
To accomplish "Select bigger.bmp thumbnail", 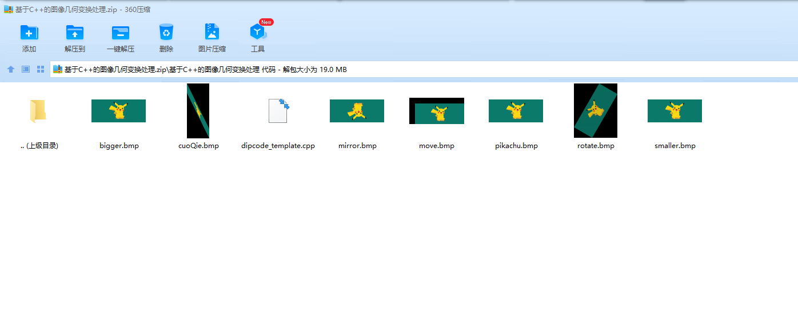I will tap(119, 111).
